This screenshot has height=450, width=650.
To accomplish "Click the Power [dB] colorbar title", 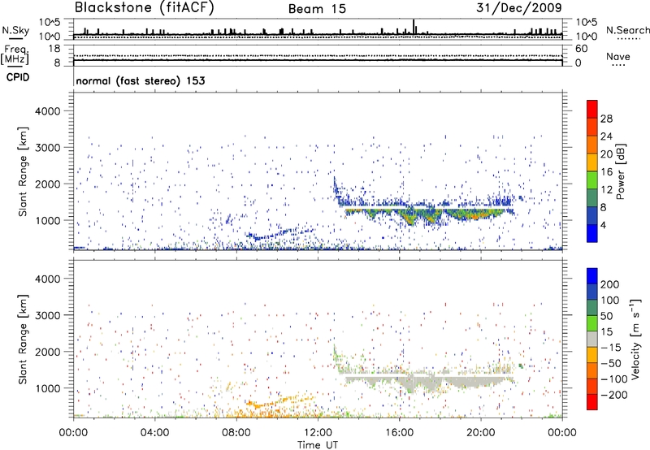I will coord(620,171).
